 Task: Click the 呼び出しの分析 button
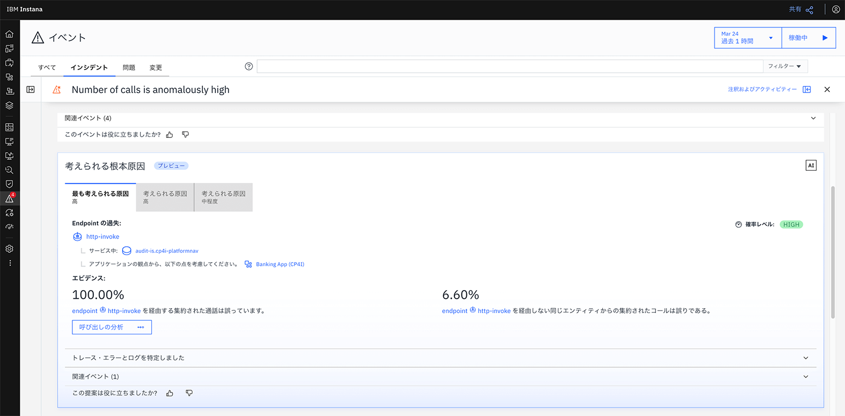tap(112, 327)
